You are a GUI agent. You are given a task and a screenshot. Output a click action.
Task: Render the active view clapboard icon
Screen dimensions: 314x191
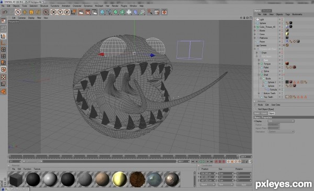(x=81, y=12)
